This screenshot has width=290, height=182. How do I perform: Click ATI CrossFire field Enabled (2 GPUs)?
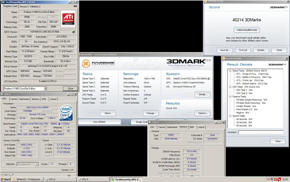tap(48, 81)
